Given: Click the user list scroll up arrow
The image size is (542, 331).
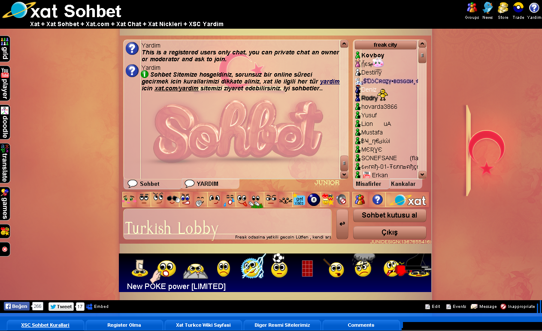Looking at the screenshot, I should [x=422, y=44].
